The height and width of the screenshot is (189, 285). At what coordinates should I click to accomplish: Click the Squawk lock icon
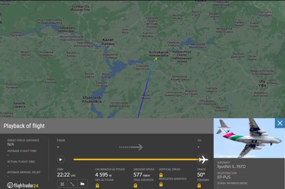click(x=199, y=186)
